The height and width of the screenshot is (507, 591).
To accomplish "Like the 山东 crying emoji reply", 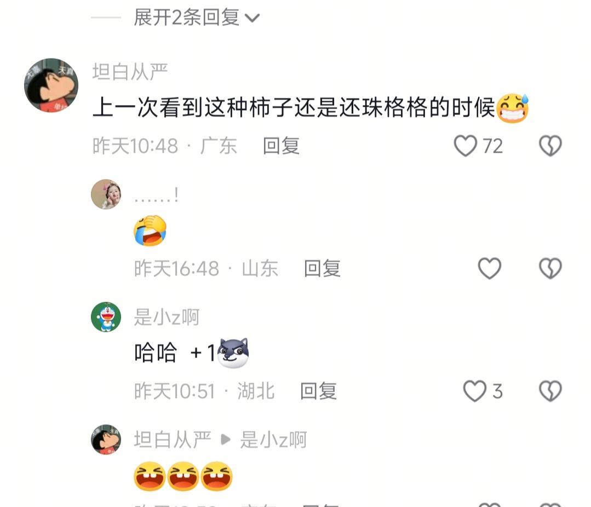I will coord(489,268).
